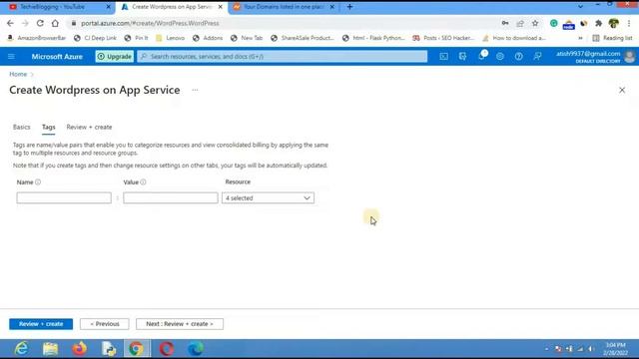
Task: Open the ellipsis next to the page title
Action: click(195, 90)
